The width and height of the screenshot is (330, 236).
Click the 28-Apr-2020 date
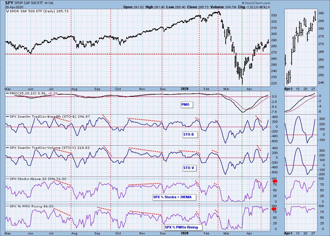[14, 7]
